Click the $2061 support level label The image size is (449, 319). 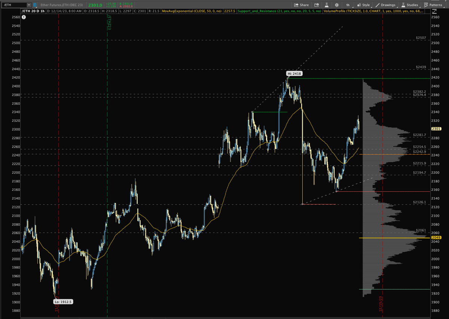[421, 230]
